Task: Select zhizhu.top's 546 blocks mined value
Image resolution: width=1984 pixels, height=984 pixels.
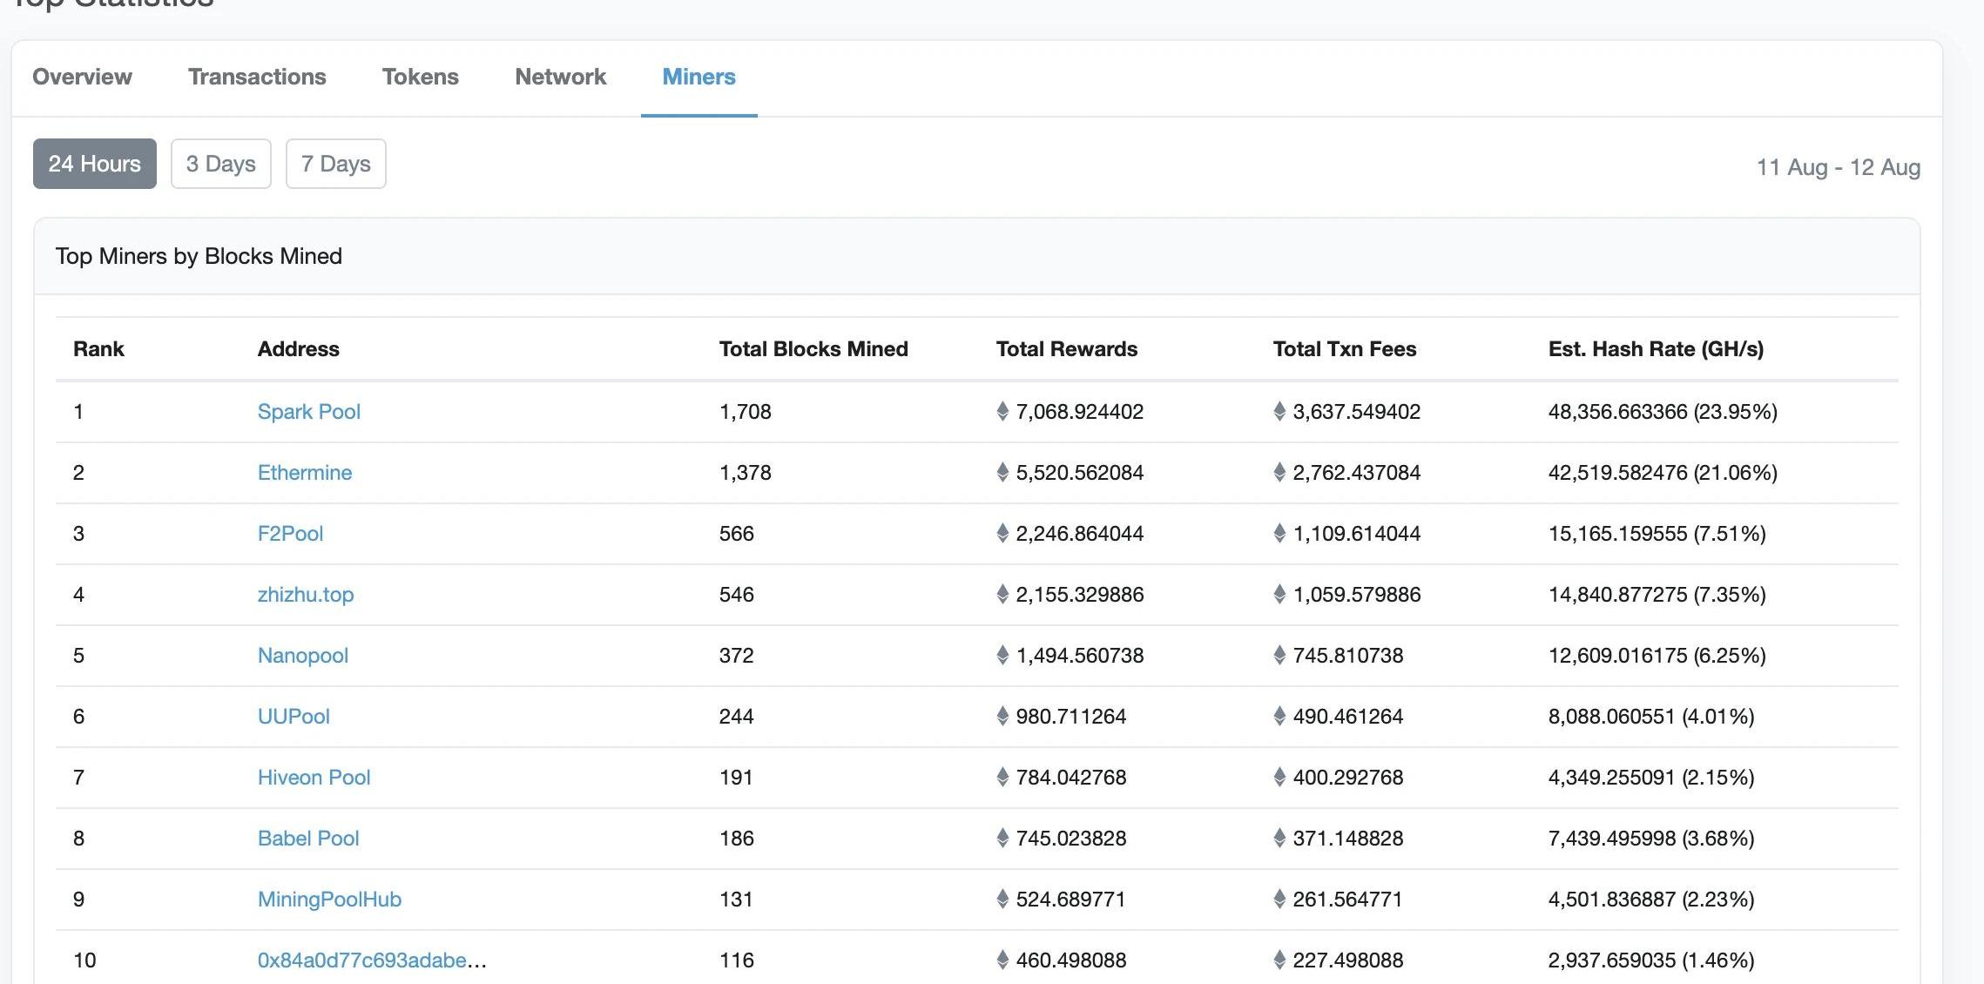Action: (x=737, y=595)
